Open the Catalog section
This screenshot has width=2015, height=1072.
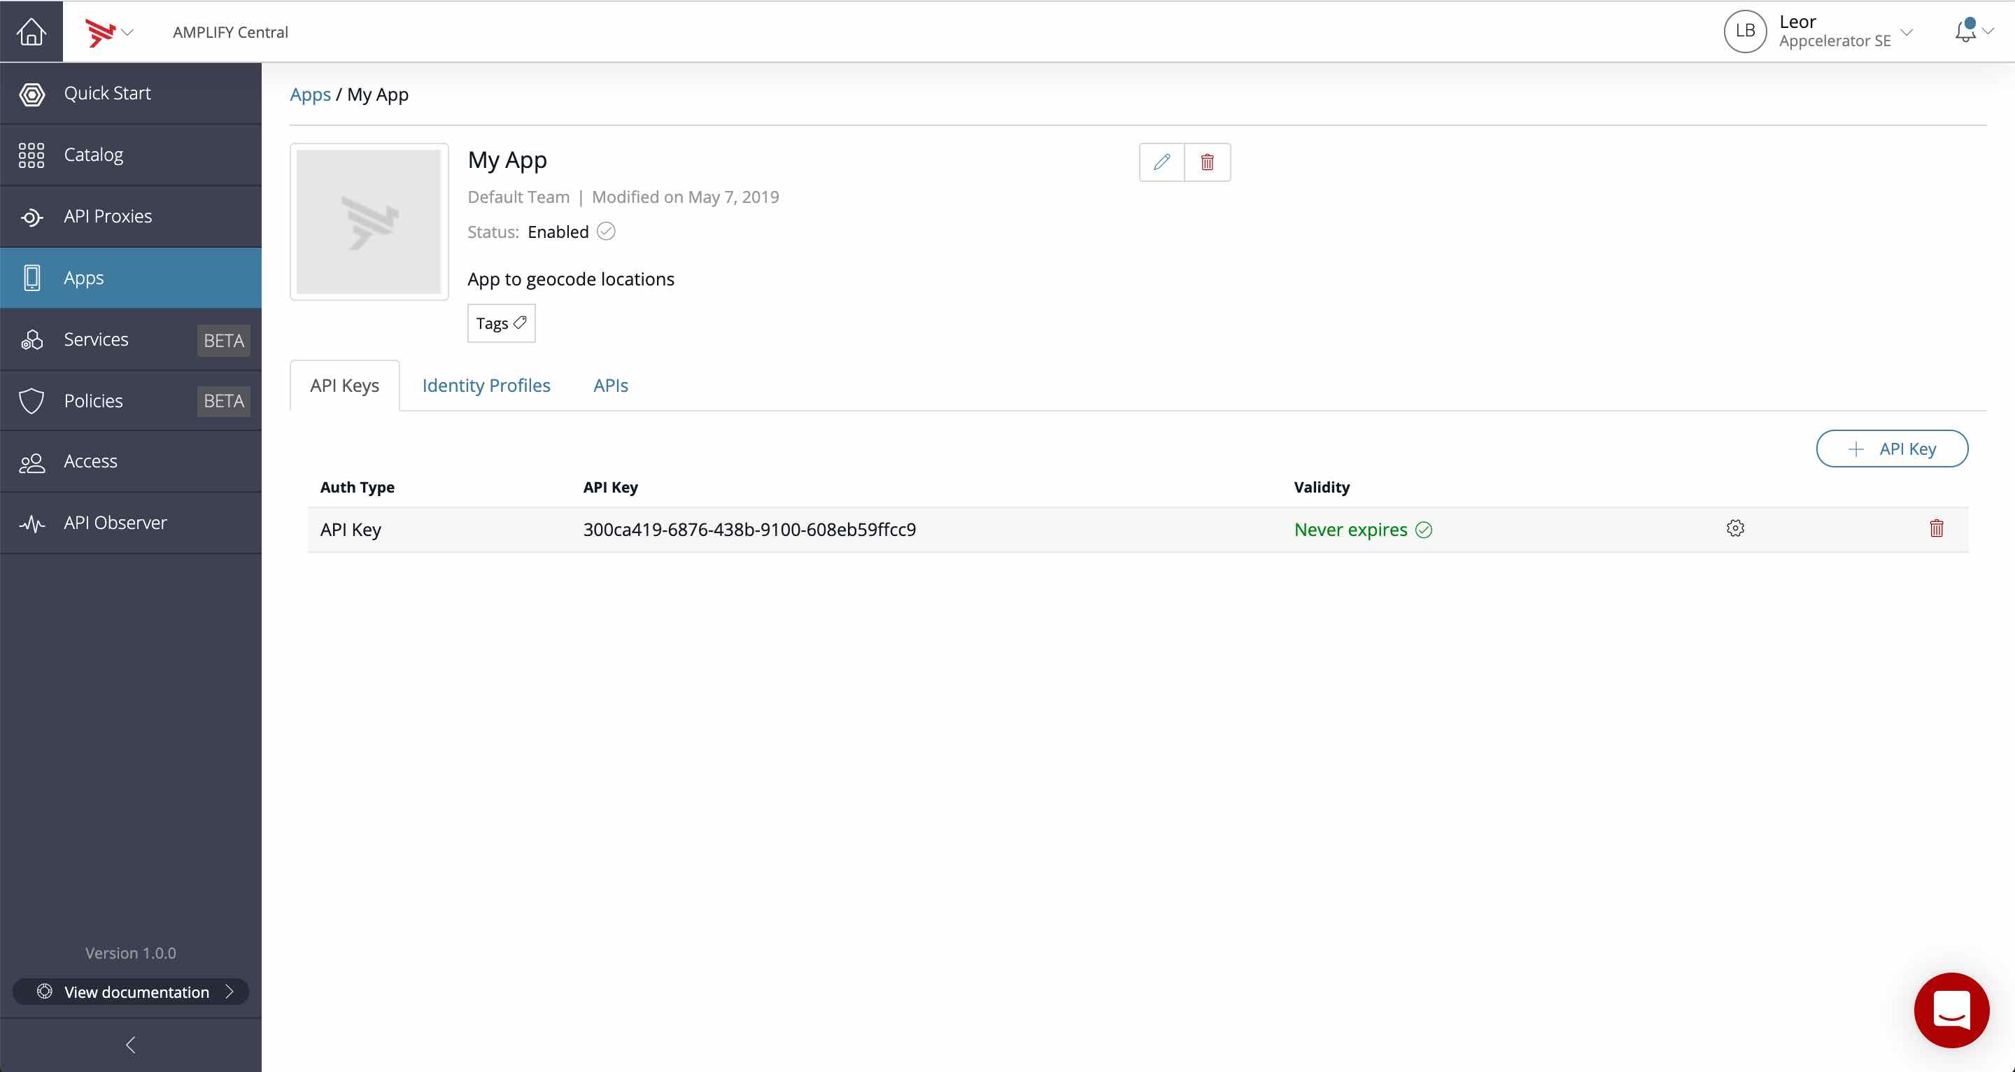tap(131, 155)
